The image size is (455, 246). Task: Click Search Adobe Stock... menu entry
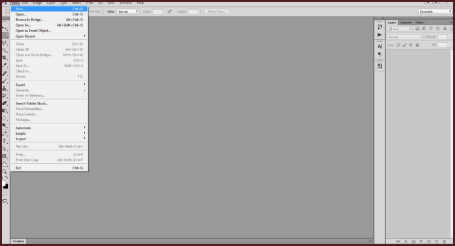coord(31,103)
